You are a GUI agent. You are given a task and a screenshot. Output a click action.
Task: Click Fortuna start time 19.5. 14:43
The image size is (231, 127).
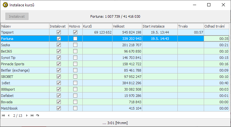point(160,39)
